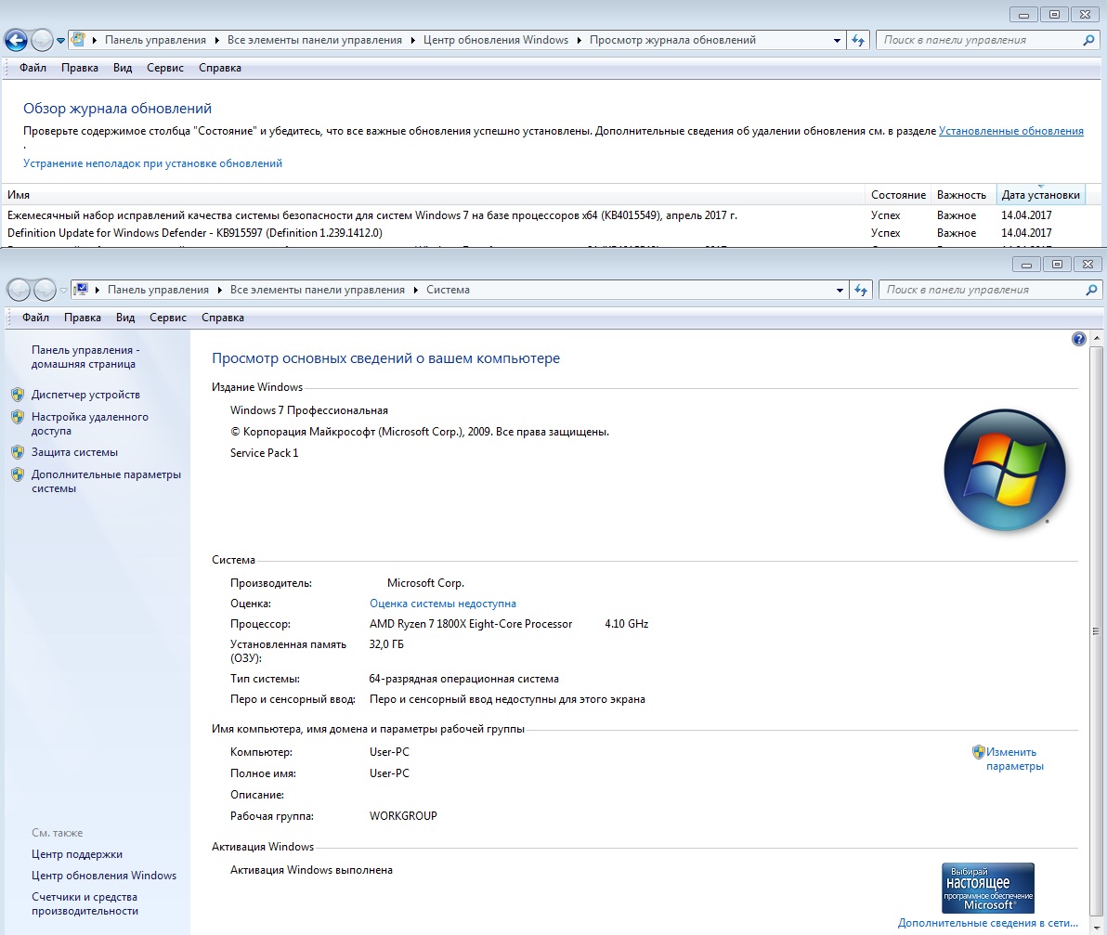Click Изменить параметры link
The height and width of the screenshot is (935, 1107).
click(1014, 759)
